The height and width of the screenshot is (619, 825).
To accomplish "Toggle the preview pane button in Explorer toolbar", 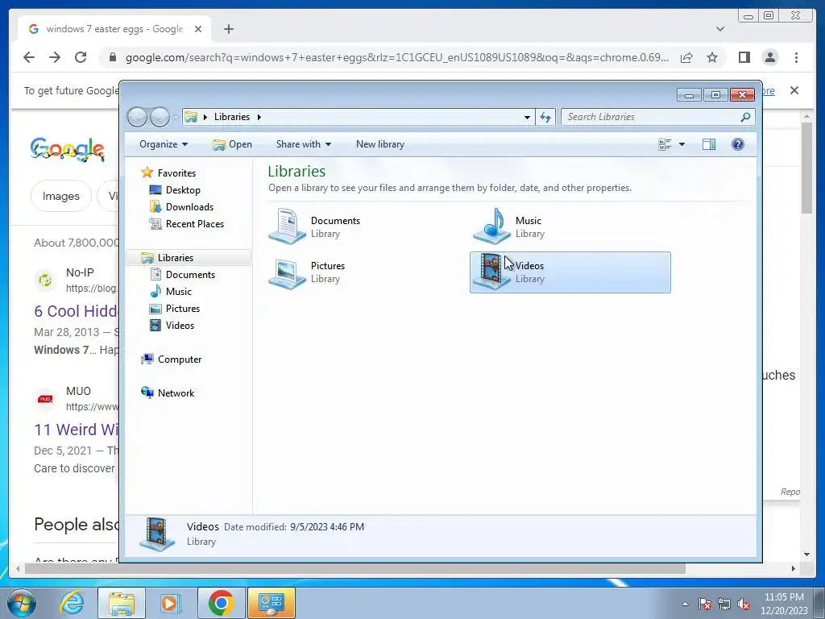I will point(709,144).
